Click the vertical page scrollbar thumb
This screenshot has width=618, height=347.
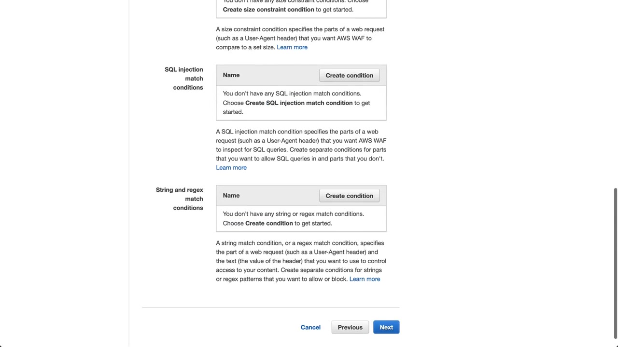coord(615,263)
